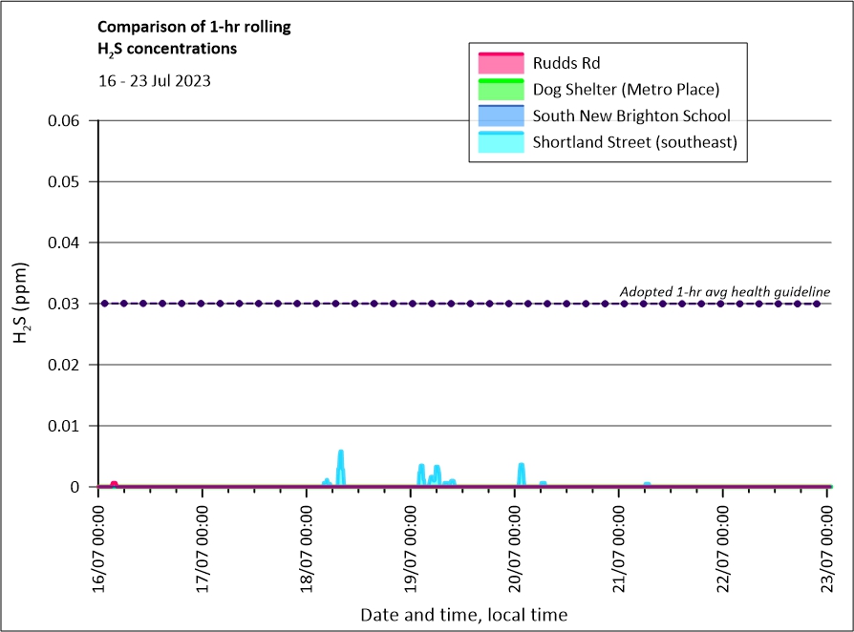The image size is (854, 632).
Task: Click the South New Brighton School blue swatch
Action: coord(501,116)
